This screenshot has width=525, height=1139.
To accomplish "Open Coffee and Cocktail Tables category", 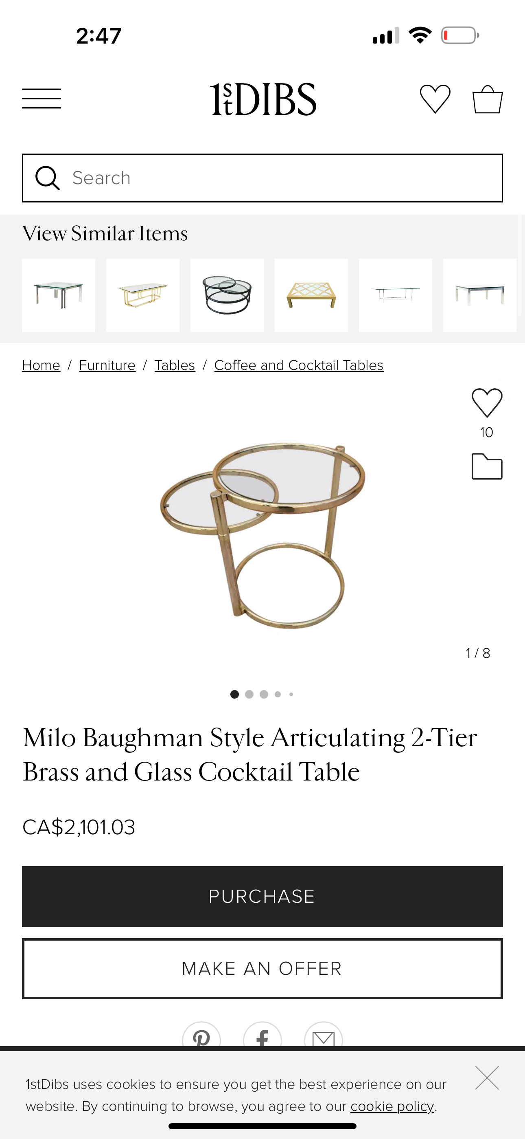I will click(x=299, y=365).
